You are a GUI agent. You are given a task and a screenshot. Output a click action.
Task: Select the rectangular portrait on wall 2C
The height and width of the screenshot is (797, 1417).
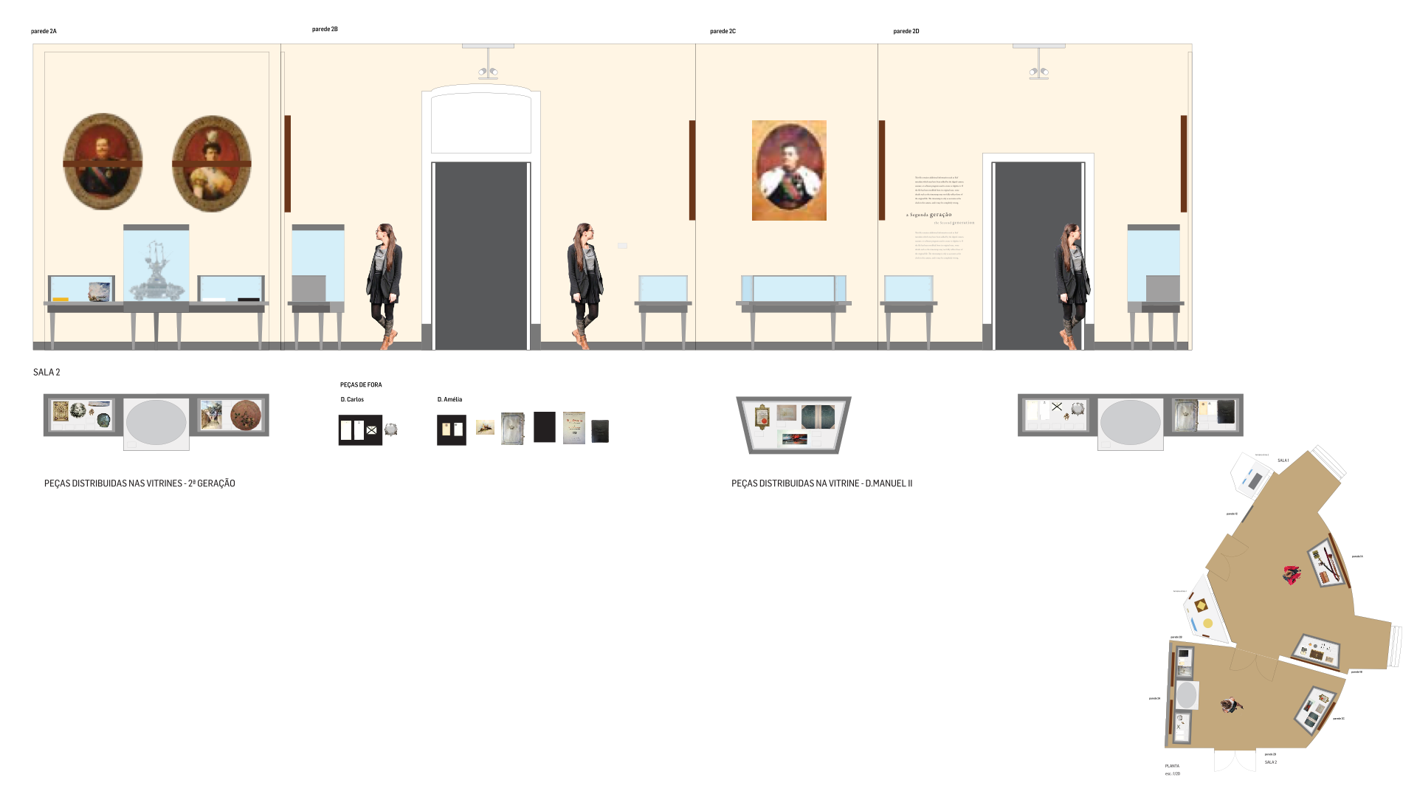click(x=789, y=170)
